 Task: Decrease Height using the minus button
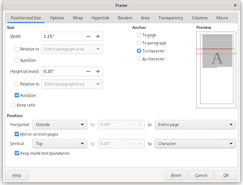click(88, 71)
